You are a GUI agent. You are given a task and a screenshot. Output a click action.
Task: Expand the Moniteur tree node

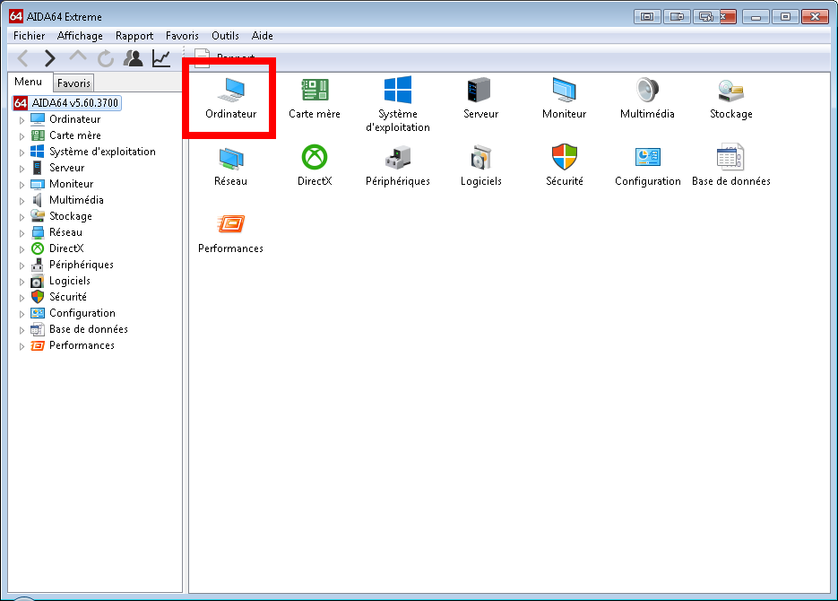coord(22,185)
